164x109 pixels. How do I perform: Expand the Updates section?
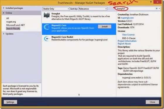(x=4, y=34)
